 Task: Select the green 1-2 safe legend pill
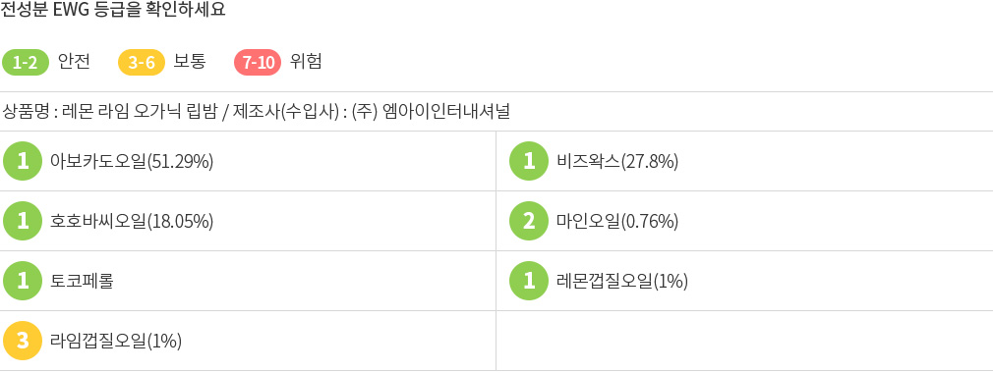26,63
